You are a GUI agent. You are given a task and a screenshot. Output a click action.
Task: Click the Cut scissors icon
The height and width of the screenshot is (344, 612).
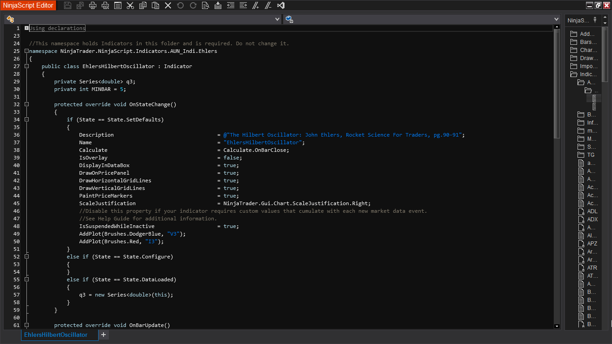tap(130, 5)
